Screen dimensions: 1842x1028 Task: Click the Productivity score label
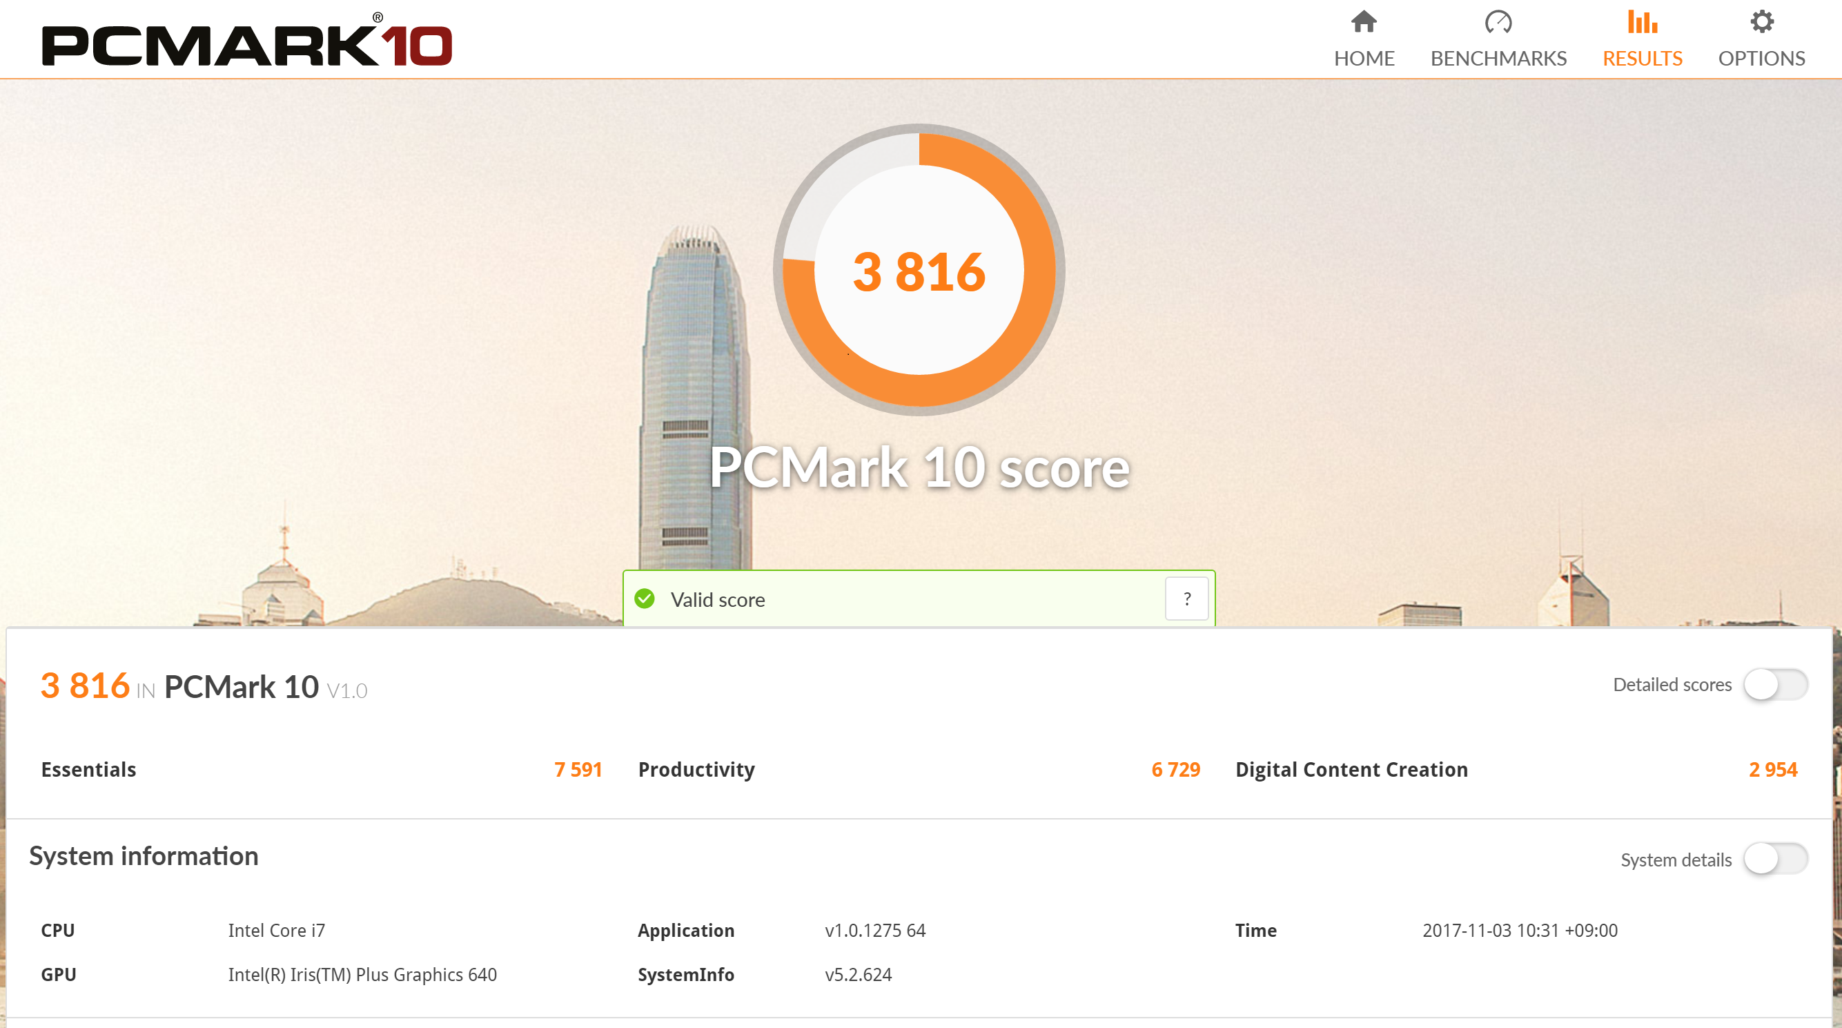(x=696, y=769)
